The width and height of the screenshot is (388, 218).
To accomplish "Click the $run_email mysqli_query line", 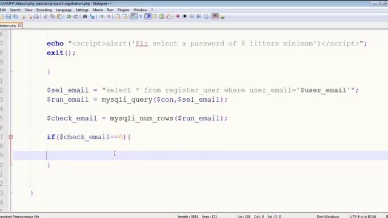I will point(137,99).
